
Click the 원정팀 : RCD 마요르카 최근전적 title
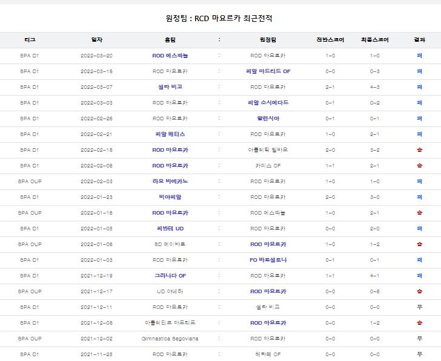tap(219, 19)
